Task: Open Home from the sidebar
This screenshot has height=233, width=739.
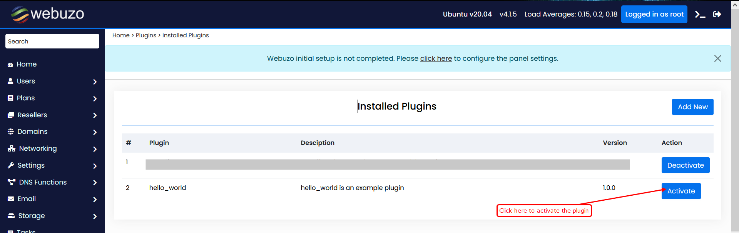Action: pyautogui.click(x=26, y=64)
